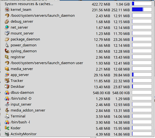Click the syslog_daemon memory value 1.80 MiB
The height and width of the screenshot is (138, 155).
click(103, 51)
